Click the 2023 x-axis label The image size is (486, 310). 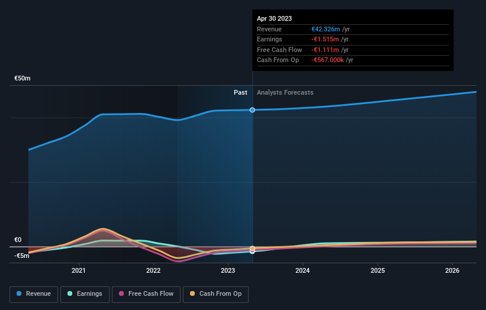coord(228,270)
